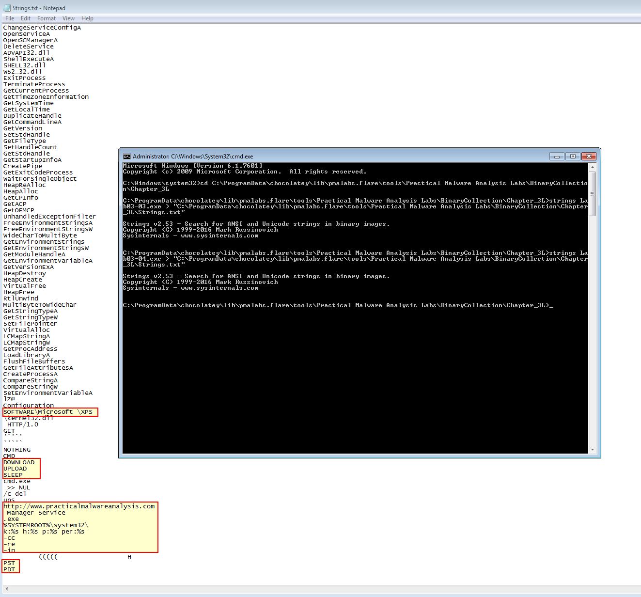Click the cmd prompt at the cursor line
The width and height of the screenshot is (641, 597).
click(338, 305)
